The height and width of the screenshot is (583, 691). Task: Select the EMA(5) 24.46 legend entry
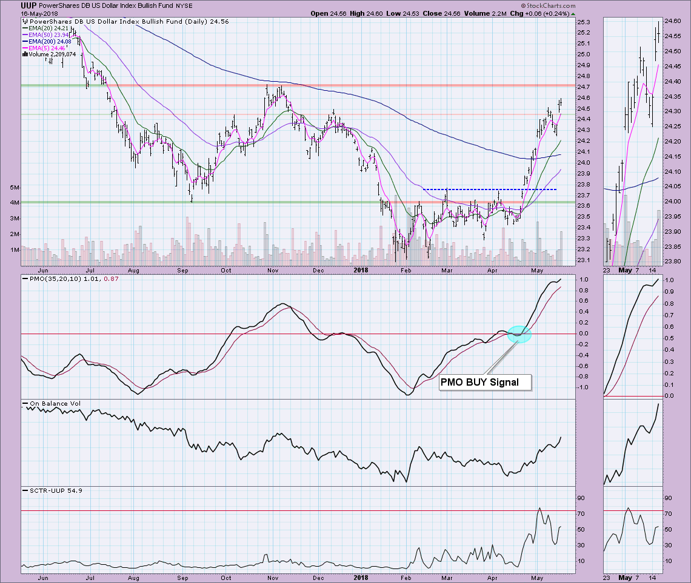click(44, 48)
